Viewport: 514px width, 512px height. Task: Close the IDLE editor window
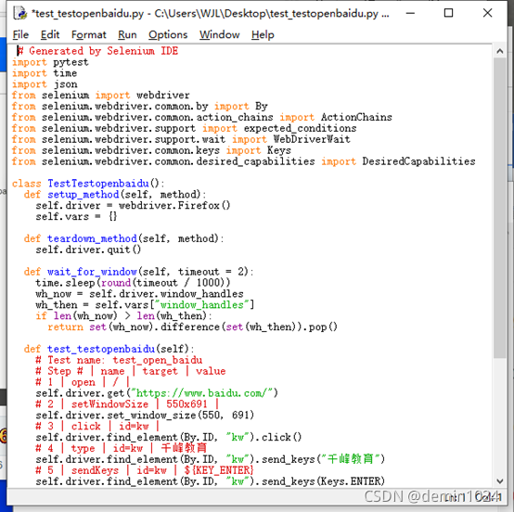pyautogui.click(x=487, y=13)
